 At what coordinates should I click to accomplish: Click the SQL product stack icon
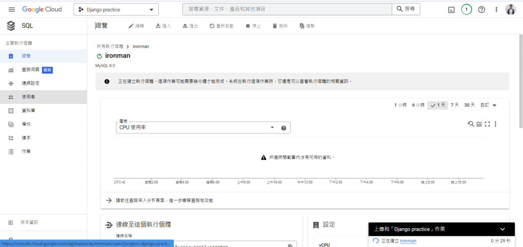(x=11, y=26)
